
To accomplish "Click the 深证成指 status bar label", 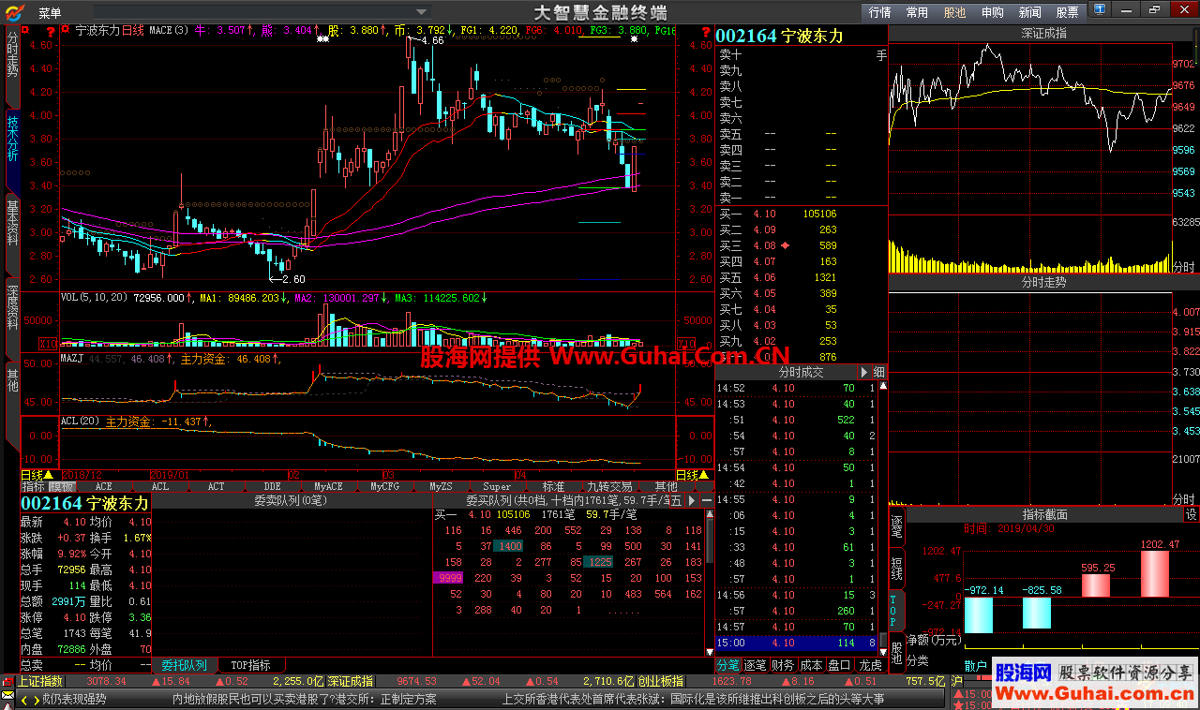I will [350, 681].
